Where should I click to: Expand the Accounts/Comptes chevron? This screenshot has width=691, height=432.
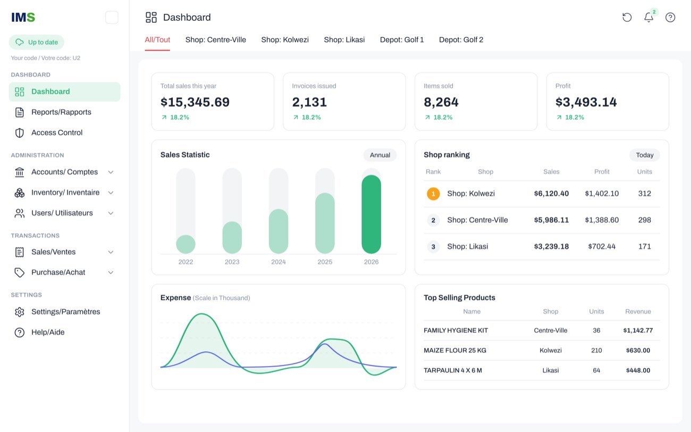click(111, 172)
